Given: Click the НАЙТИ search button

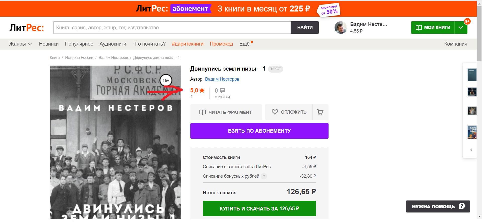Looking at the screenshot, I should click(305, 28).
